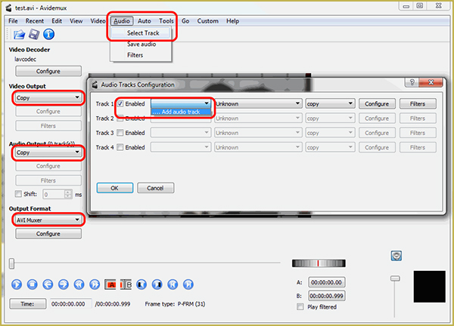Go to the first frame
This screenshot has height=326, width=454.
173,284
